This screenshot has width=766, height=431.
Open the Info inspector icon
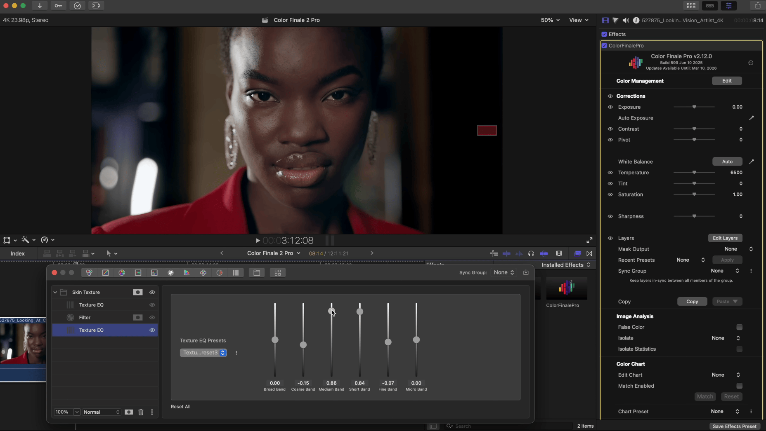636,20
